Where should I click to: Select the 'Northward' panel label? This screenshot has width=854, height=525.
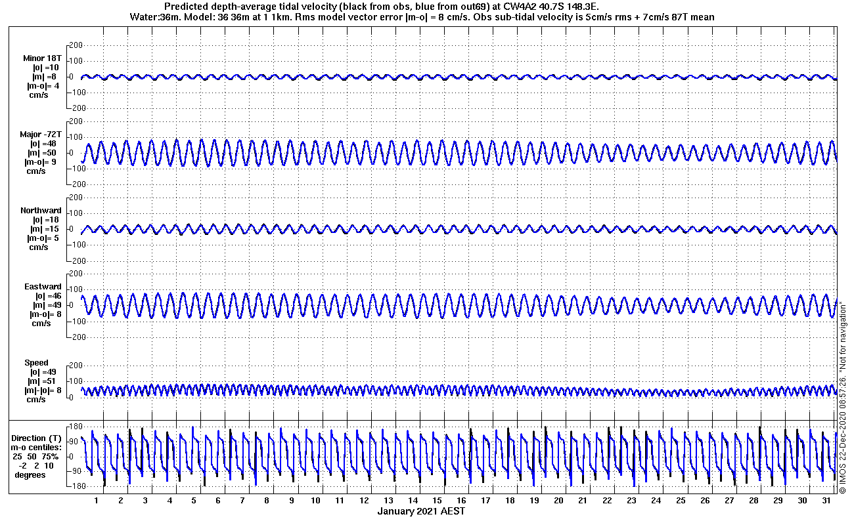click(41, 211)
